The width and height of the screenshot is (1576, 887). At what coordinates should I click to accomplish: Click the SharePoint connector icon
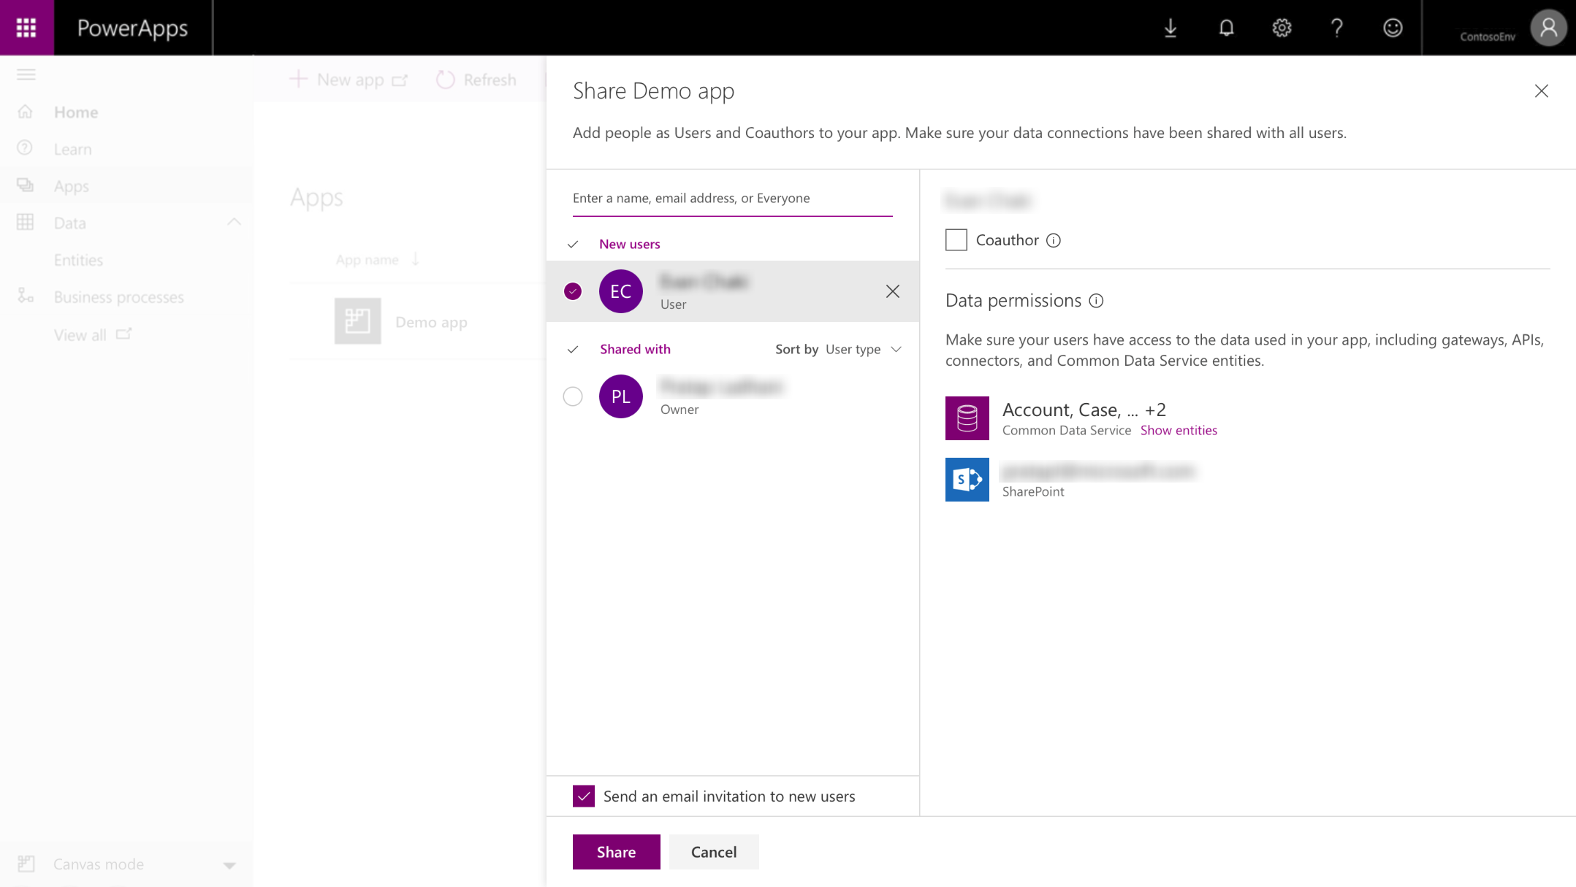click(967, 479)
